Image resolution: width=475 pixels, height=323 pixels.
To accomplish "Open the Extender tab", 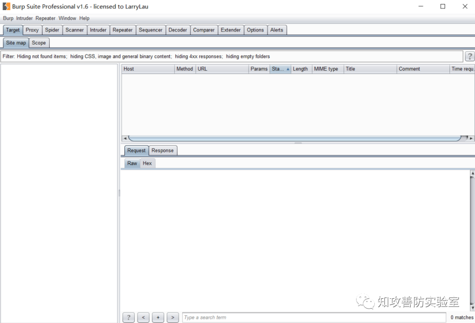I will coord(230,30).
